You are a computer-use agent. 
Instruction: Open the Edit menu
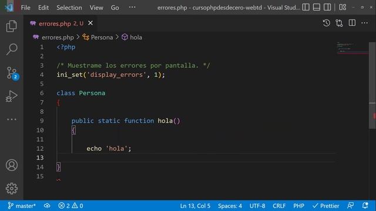click(43, 8)
